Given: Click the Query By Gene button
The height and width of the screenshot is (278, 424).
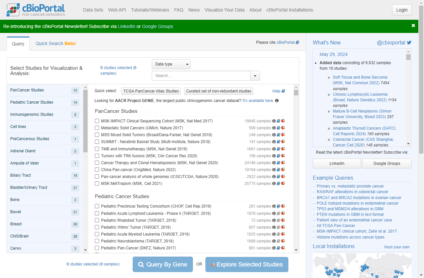Looking at the screenshot, I should (163, 265).
